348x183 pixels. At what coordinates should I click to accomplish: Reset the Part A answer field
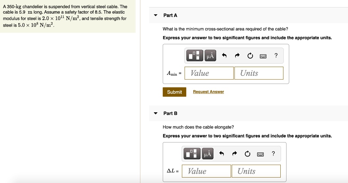[x=250, y=56]
